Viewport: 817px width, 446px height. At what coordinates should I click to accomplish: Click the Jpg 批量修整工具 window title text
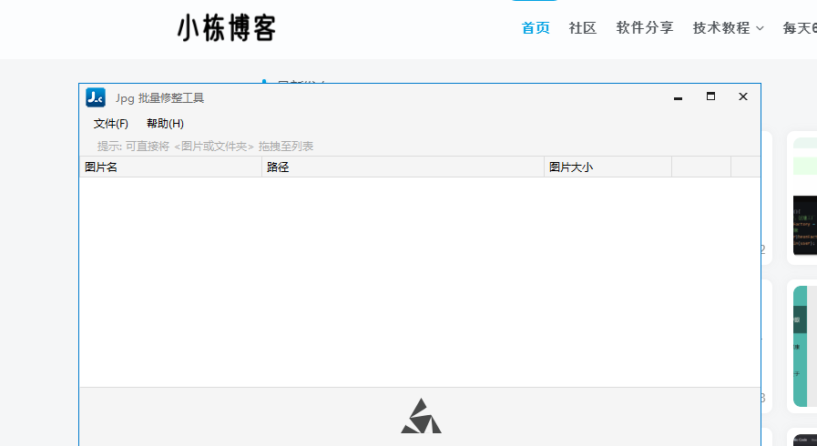(160, 97)
